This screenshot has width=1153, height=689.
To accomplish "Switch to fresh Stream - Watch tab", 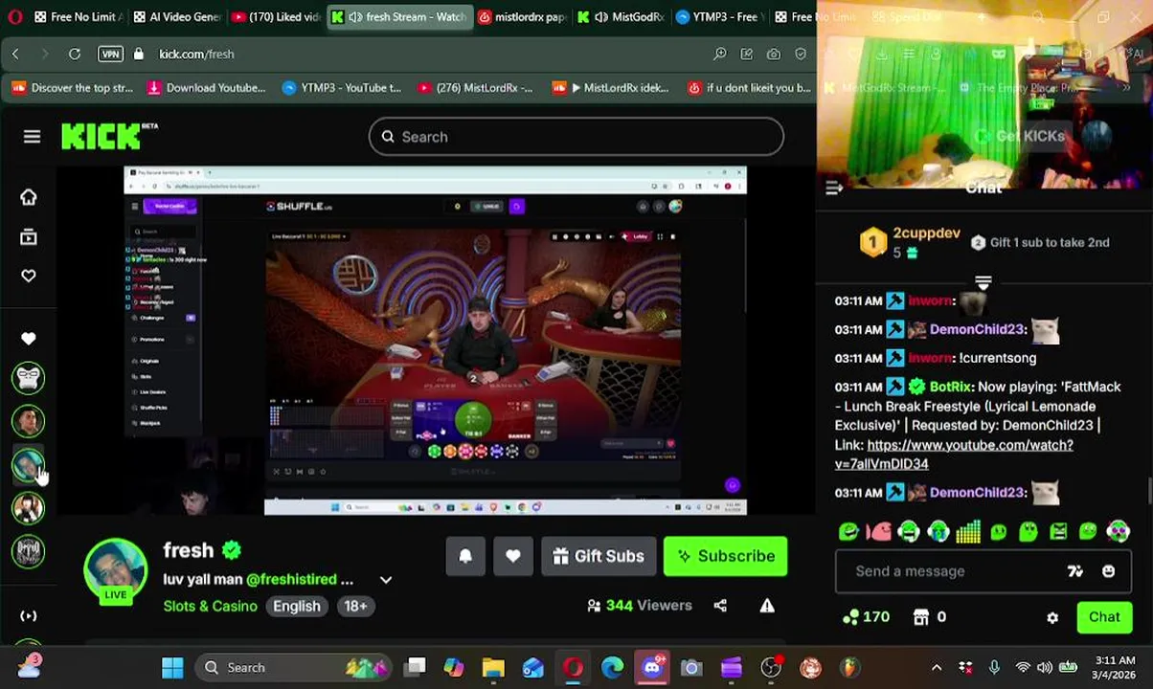I will coord(399,17).
